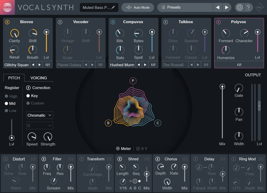Click the Strength knob in Pitch panel
This screenshot has width=267, height=193.
(48, 137)
